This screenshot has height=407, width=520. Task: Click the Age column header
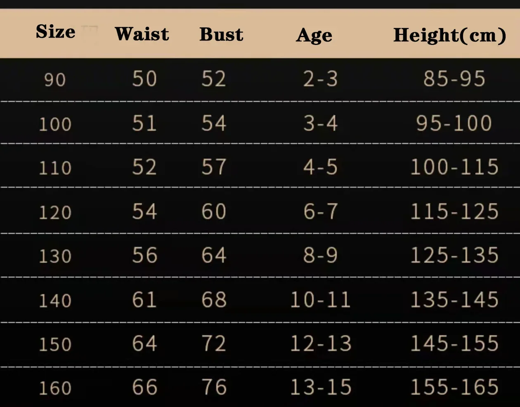click(x=314, y=35)
